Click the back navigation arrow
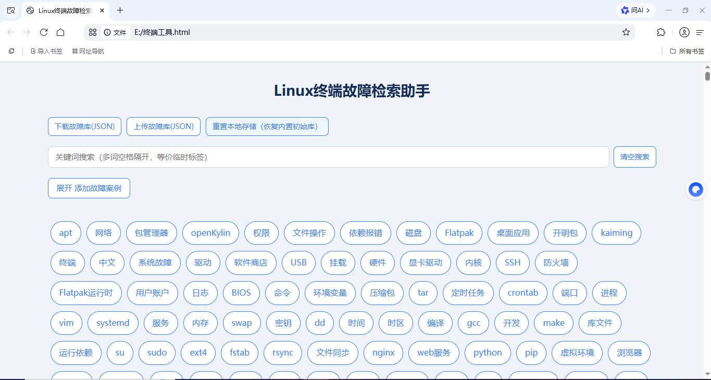Image resolution: width=711 pixels, height=380 pixels. (x=10, y=32)
